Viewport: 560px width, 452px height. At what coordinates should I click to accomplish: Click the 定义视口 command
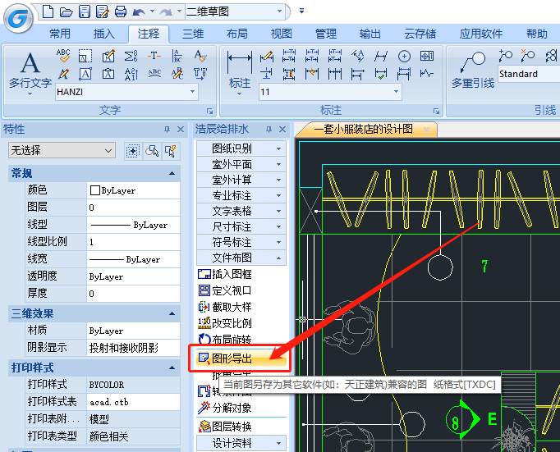click(225, 290)
